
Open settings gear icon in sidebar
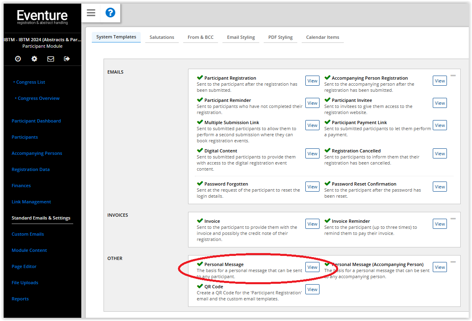coord(34,59)
